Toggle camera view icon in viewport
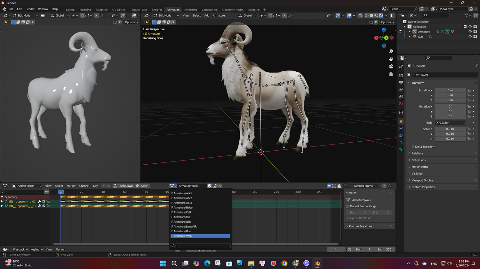Viewport: 480px width, 269px height. click(391, 66)
